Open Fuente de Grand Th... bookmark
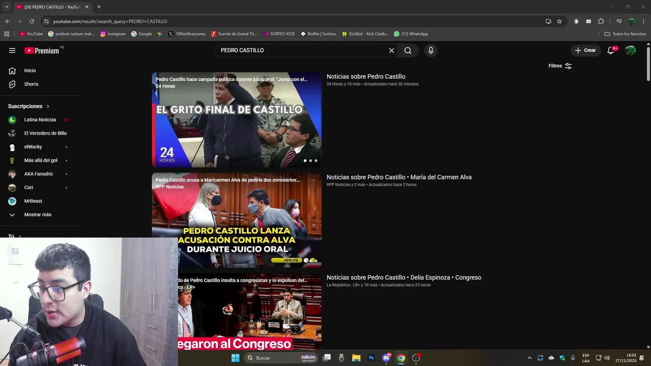The height and width of the screenshot is (366, 651). pyautogui.click(x=234, y=34)
